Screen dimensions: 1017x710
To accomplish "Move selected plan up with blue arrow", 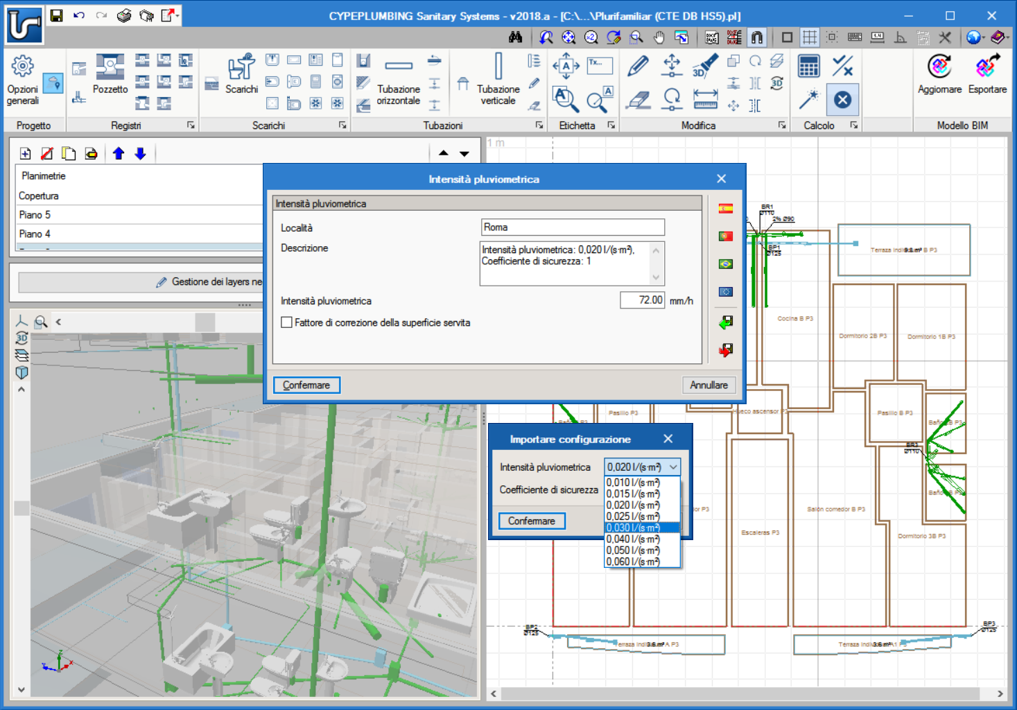I will 119,154.
